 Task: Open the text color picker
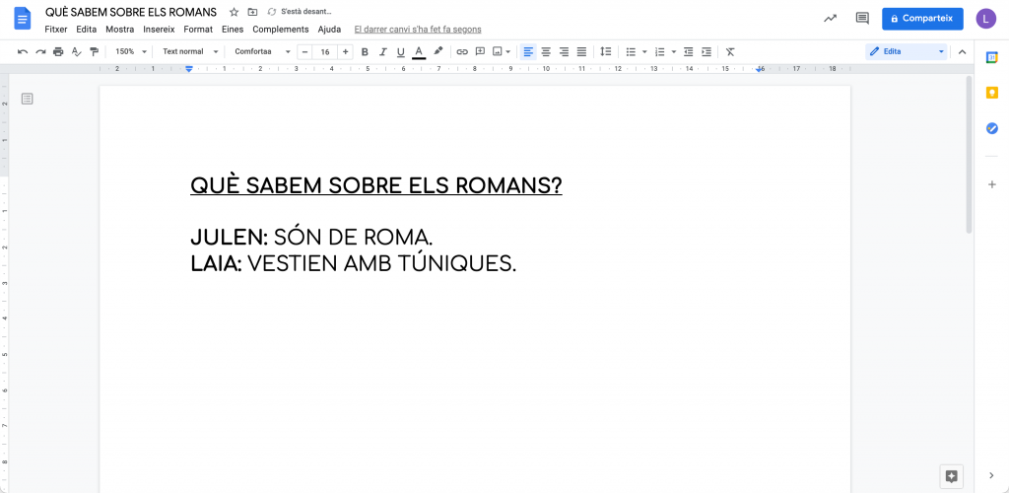pos(419,51)
